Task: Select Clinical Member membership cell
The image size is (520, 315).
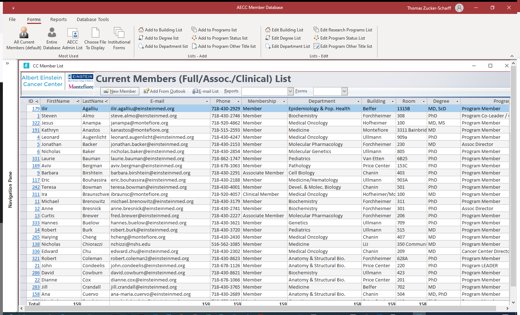Action: (265, 194)
